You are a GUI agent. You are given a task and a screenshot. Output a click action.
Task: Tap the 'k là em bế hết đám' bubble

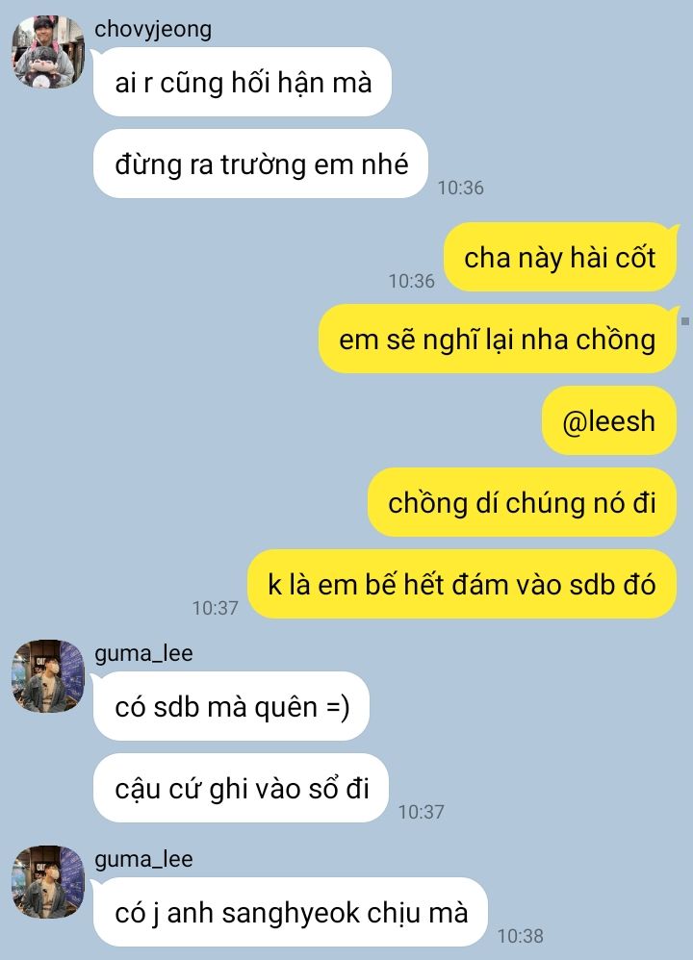coord(462,584)
